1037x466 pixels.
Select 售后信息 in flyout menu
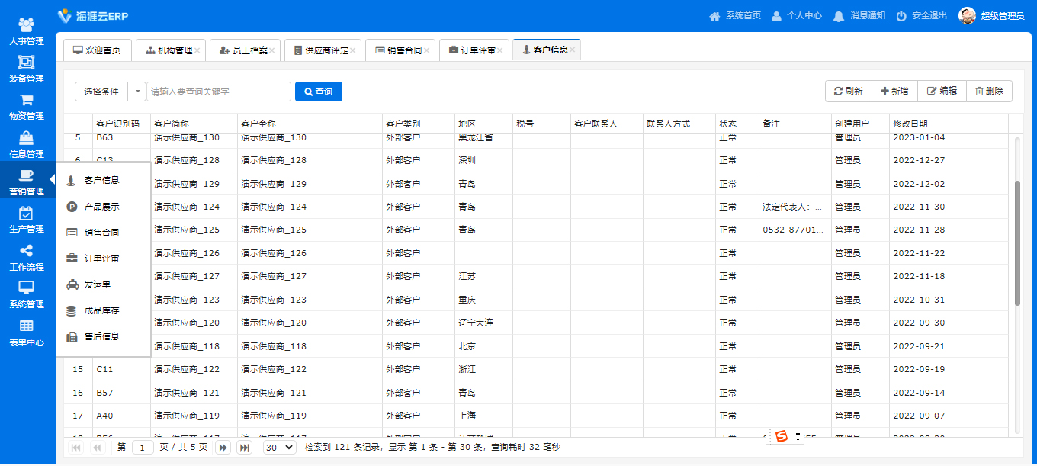point(103,336)
